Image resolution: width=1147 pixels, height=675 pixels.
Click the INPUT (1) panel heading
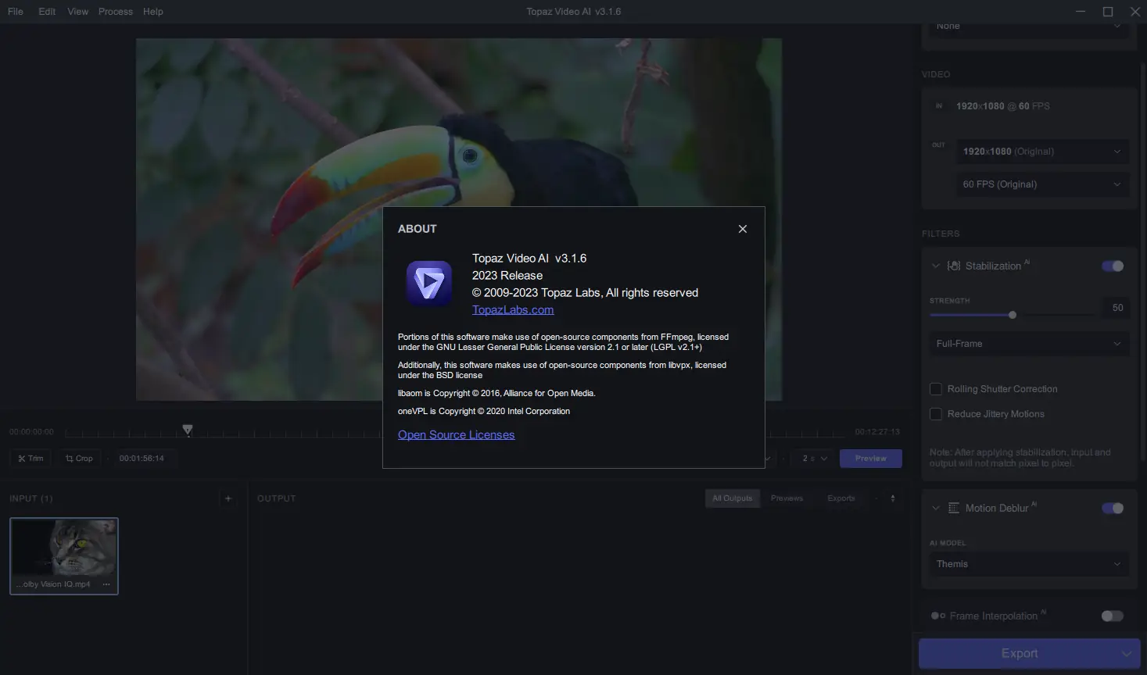[31, 498]
